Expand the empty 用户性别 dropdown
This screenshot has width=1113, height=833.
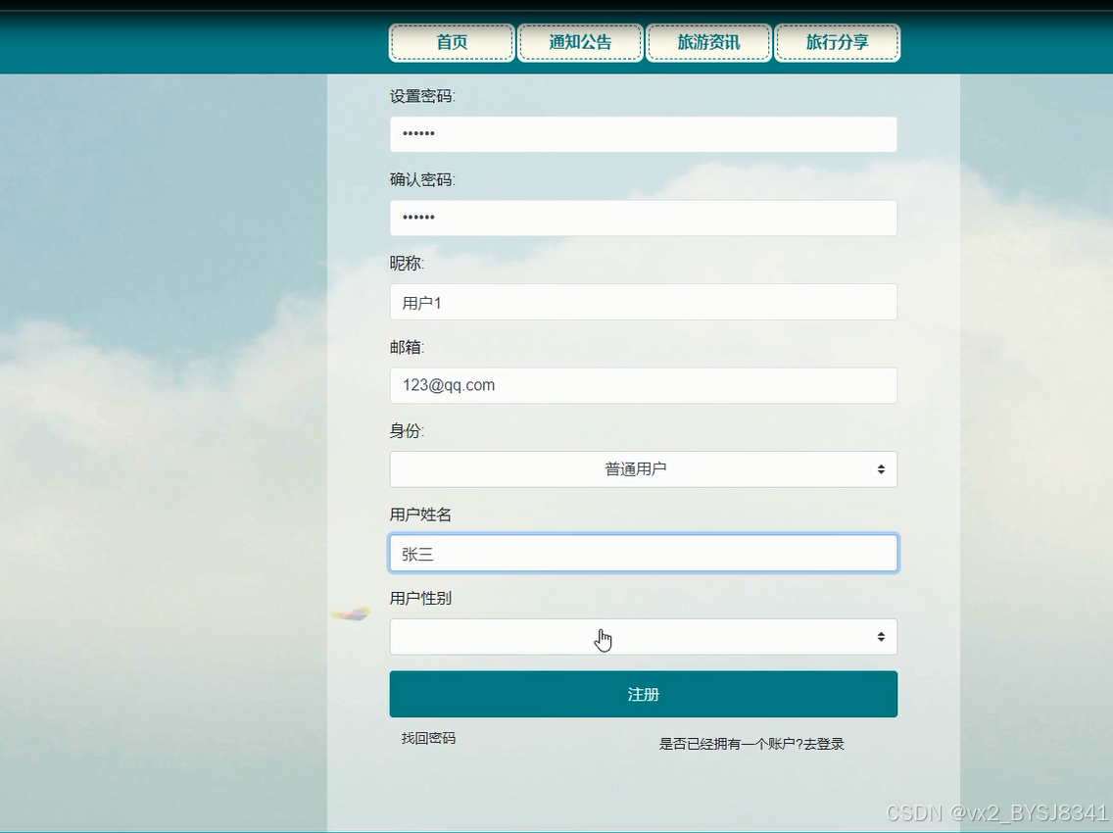[x=643, y=637]
